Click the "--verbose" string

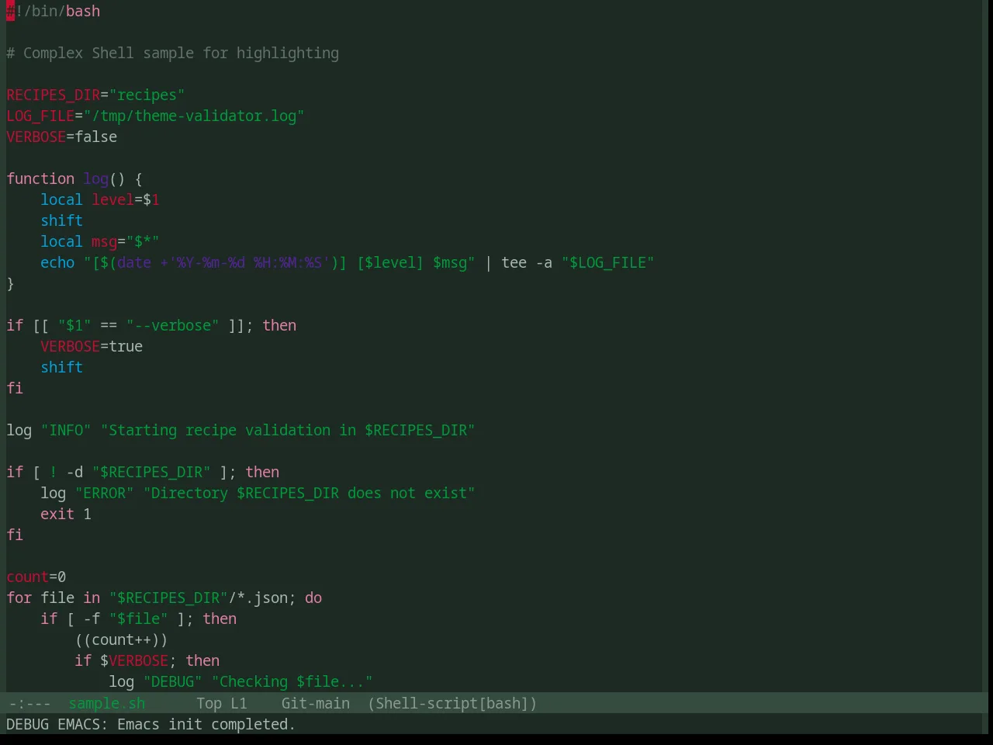point(173,326)
